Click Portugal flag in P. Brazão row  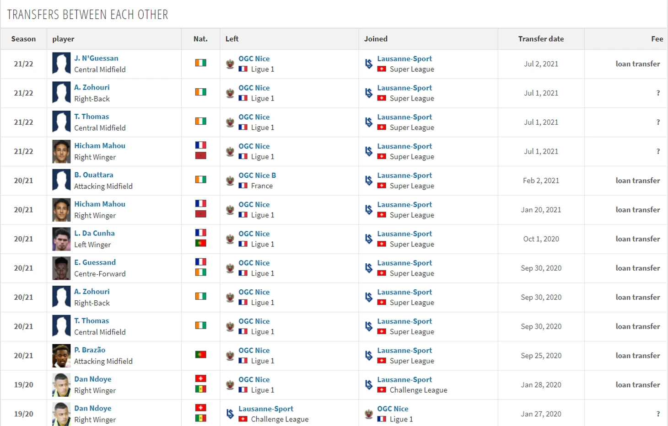pyautogui.click(x=200, y=354)
